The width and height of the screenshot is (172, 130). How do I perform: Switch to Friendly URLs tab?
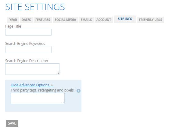click(x=151, y=20)
